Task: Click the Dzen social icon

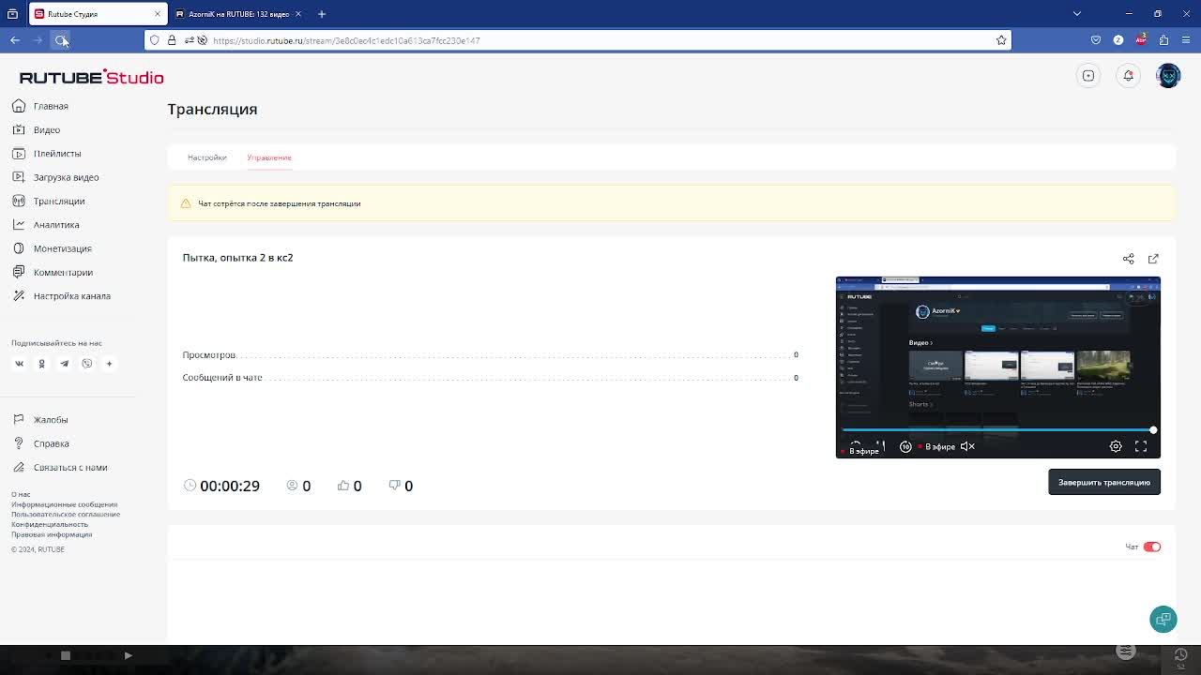Action: pos(109,364)
